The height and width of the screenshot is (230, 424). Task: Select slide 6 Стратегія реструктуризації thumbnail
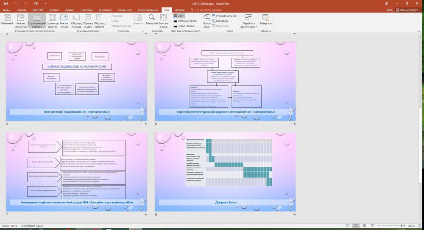(x=225, y=81)
